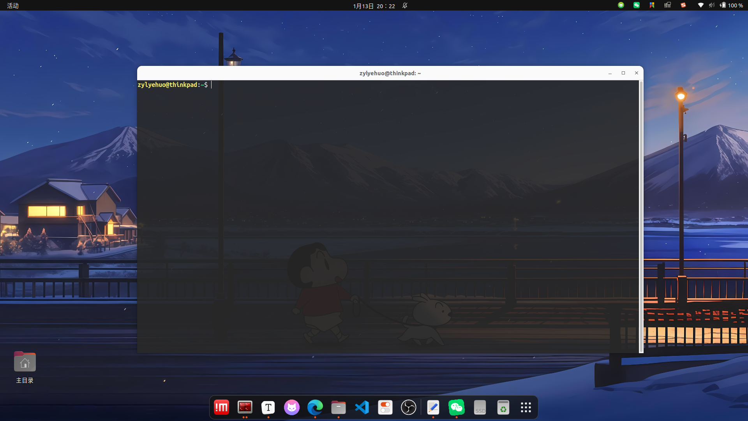This screenshot has height=421, width=748.
Task: Click the terminal's vertical scrollbar
Action: point(641,216)
